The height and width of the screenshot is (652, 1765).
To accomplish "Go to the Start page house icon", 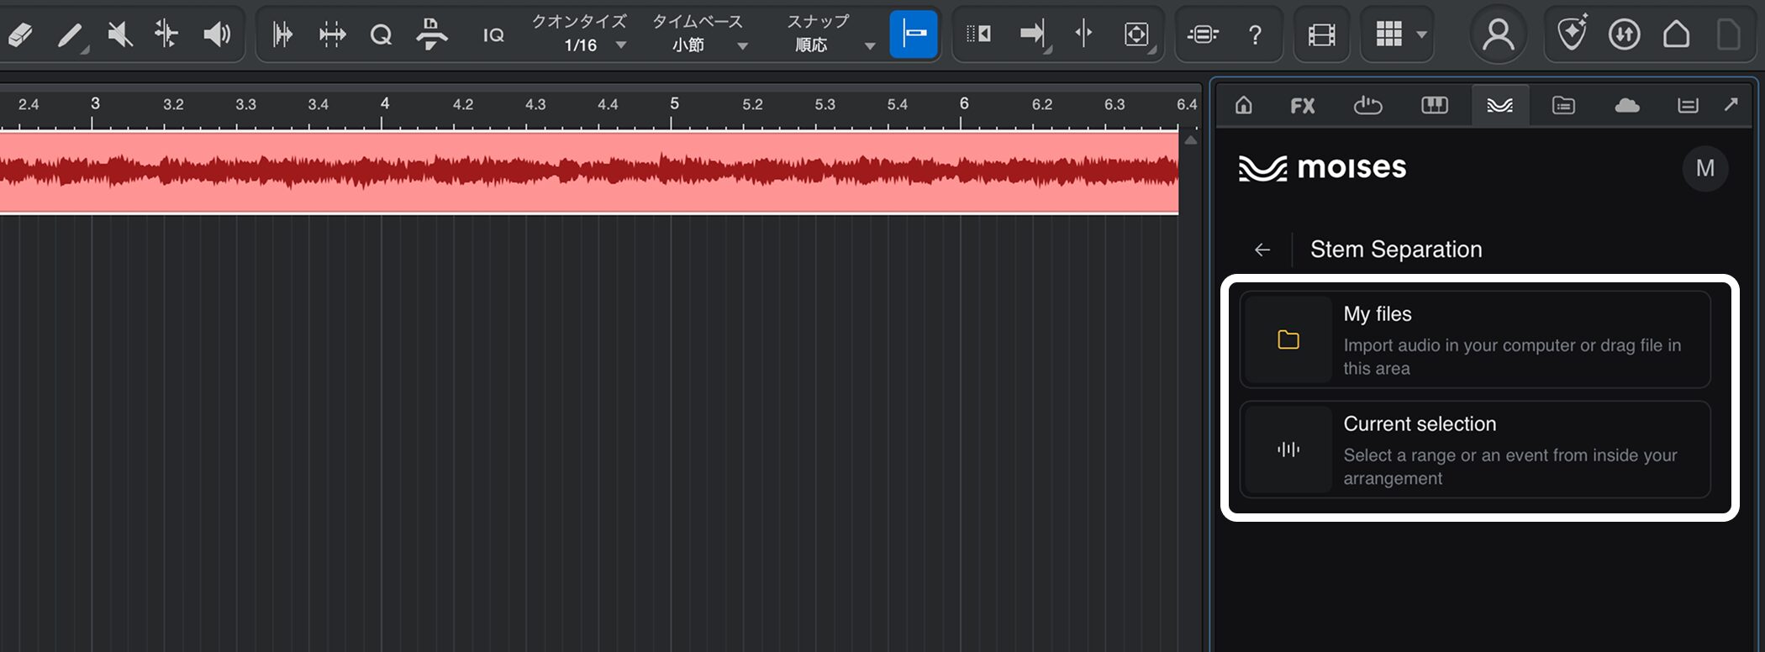I will [1676, 34].
